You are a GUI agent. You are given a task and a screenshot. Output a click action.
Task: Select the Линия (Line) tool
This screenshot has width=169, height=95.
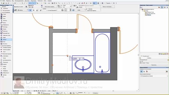point(6,58)
